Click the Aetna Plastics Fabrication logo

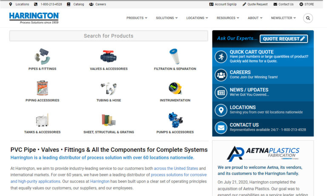point(263,153)
